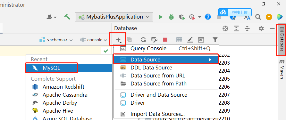Click the green checkmark inspection indicator
This screenshot has height=120, width=286.
tap(106, 51)
